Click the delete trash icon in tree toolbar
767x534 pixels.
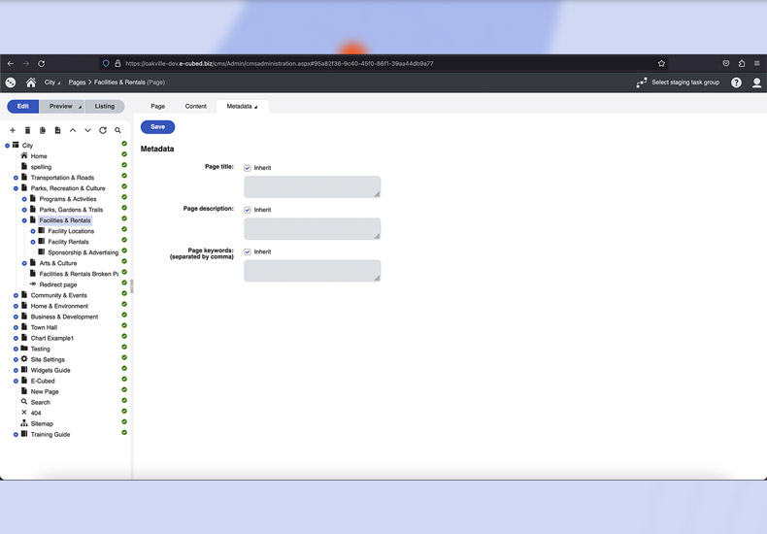(x=27, y=130)
